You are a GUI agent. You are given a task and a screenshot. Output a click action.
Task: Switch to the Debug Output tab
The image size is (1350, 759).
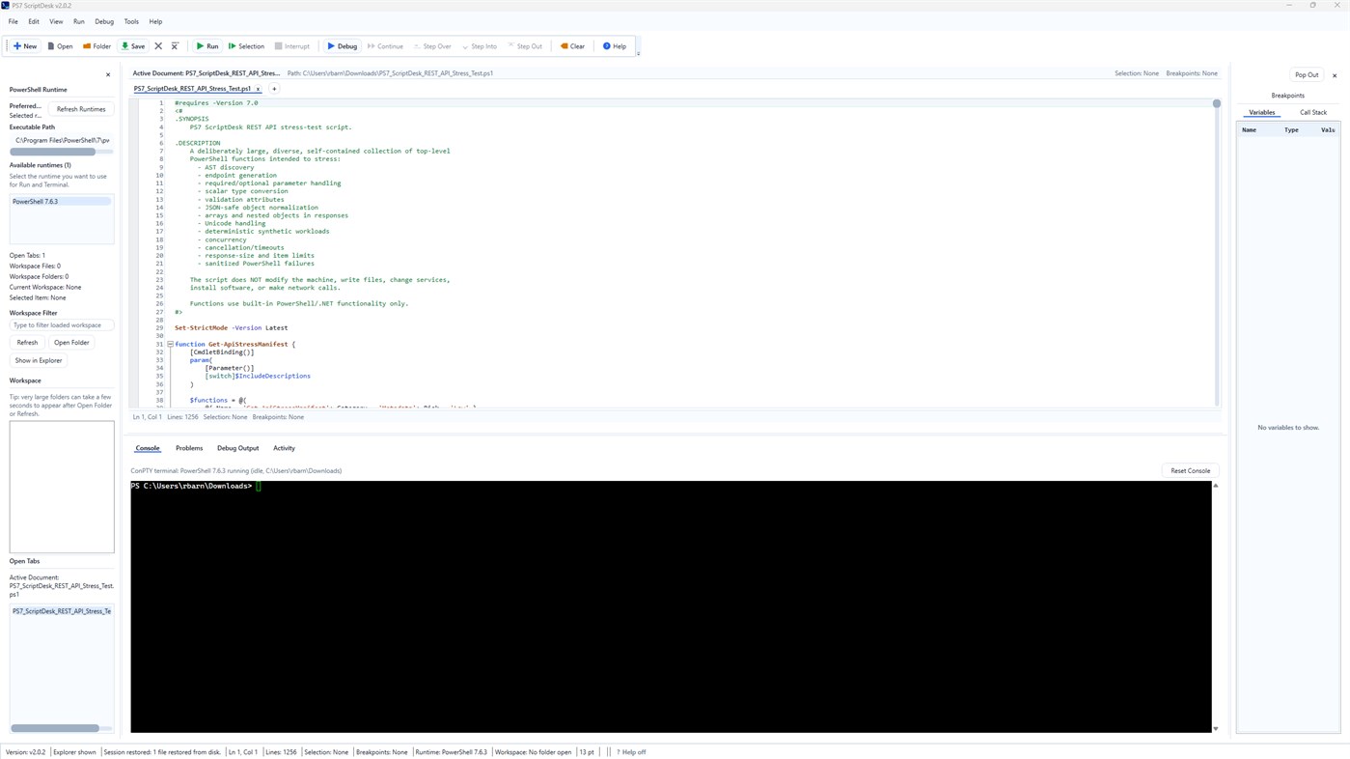237,448
